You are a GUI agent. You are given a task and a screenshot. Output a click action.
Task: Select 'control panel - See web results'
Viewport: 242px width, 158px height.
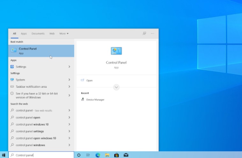tap(41, 110)
